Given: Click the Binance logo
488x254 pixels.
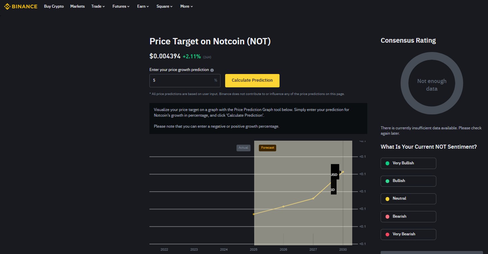Looking at the screenshot, I should [x=21, y=6].
